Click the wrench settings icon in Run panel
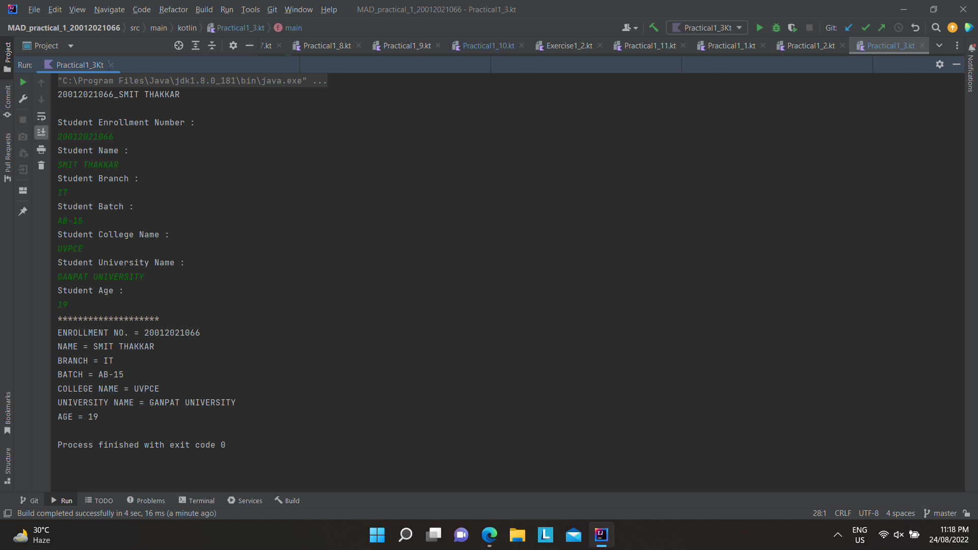Screen dimensions: 978x550 (23, 99)
